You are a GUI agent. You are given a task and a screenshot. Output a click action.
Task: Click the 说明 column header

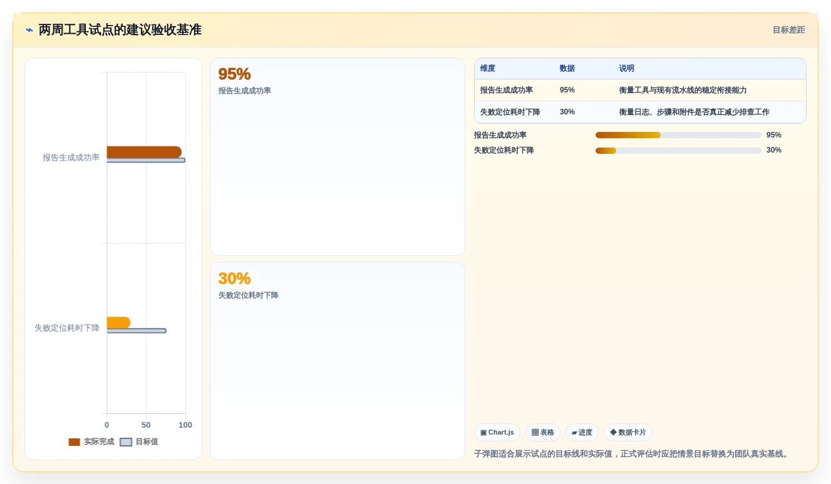point(627,69)
